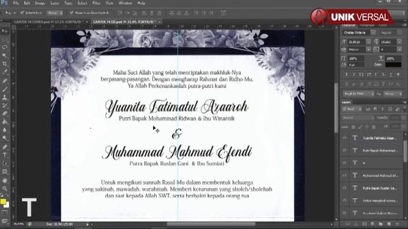Hide the Untuk mengikuti sunnah layer
Screen dimensions: 408x229
(x=344, y=200)
